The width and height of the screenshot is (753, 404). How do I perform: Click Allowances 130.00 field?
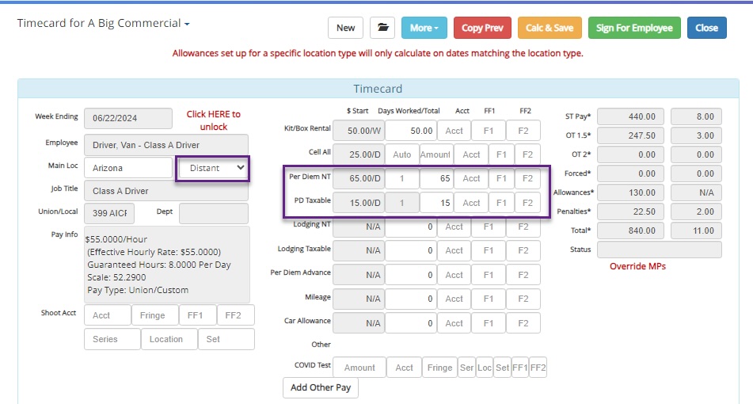coord(630,192)
